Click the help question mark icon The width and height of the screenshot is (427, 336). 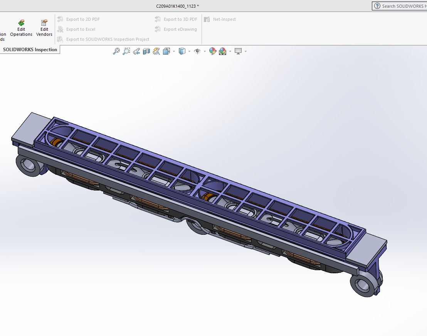coord(377,6)
